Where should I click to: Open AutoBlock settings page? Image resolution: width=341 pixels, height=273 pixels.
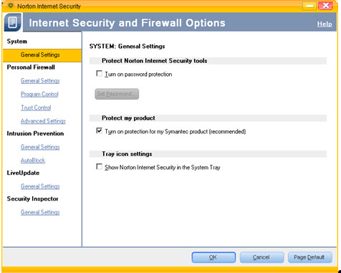[33, 161]
